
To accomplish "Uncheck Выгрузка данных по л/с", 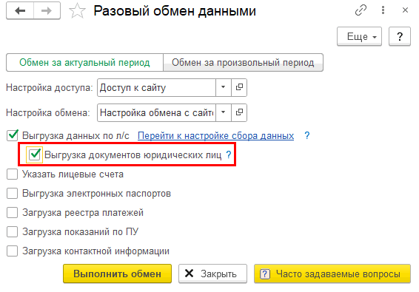I will [13, 135].
